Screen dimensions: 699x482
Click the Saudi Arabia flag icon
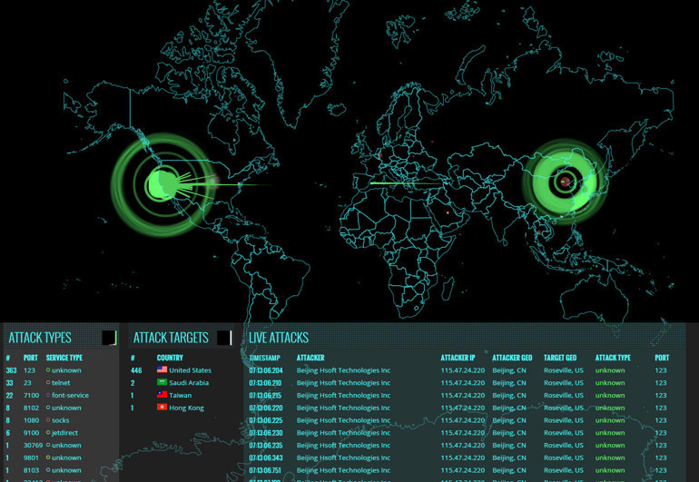162,383
